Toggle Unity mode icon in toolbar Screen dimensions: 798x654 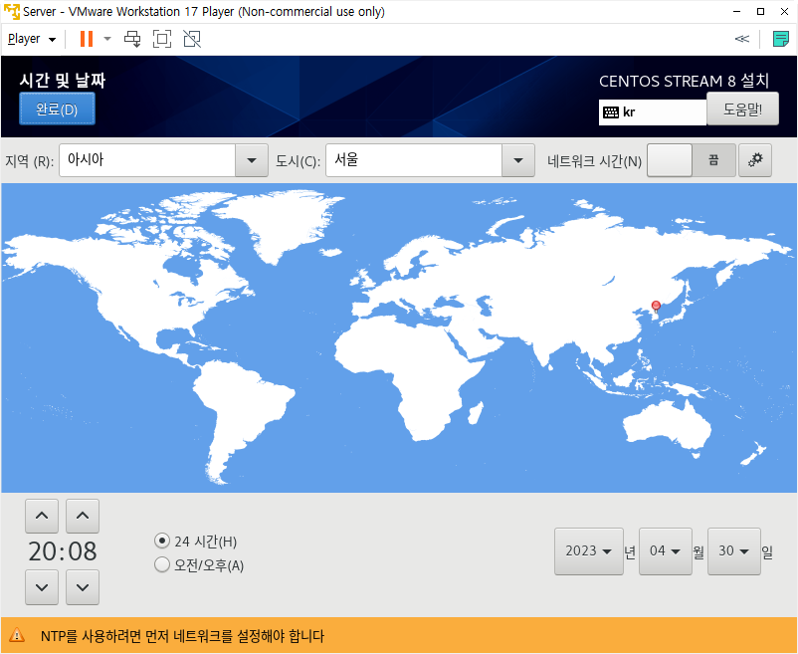tap(192, 39)
